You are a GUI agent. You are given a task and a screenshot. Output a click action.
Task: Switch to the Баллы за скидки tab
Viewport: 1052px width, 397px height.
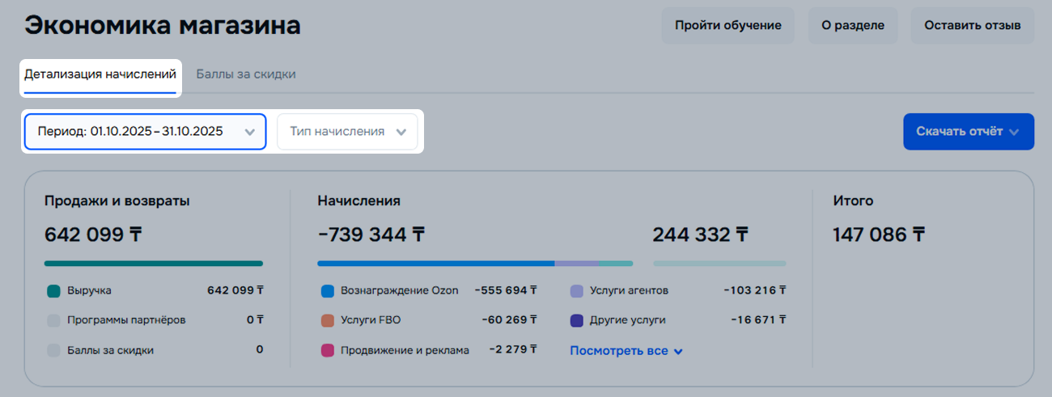coord(246,74)
